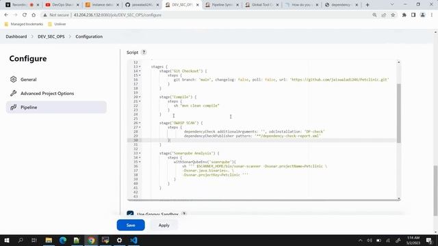Switch to the dependency browser tab

tap(342, 5)
